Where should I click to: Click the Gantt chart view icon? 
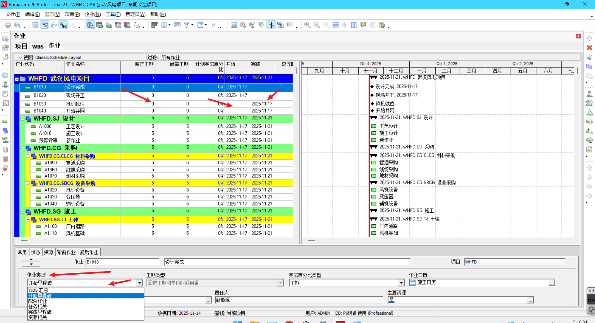point(45,25)
